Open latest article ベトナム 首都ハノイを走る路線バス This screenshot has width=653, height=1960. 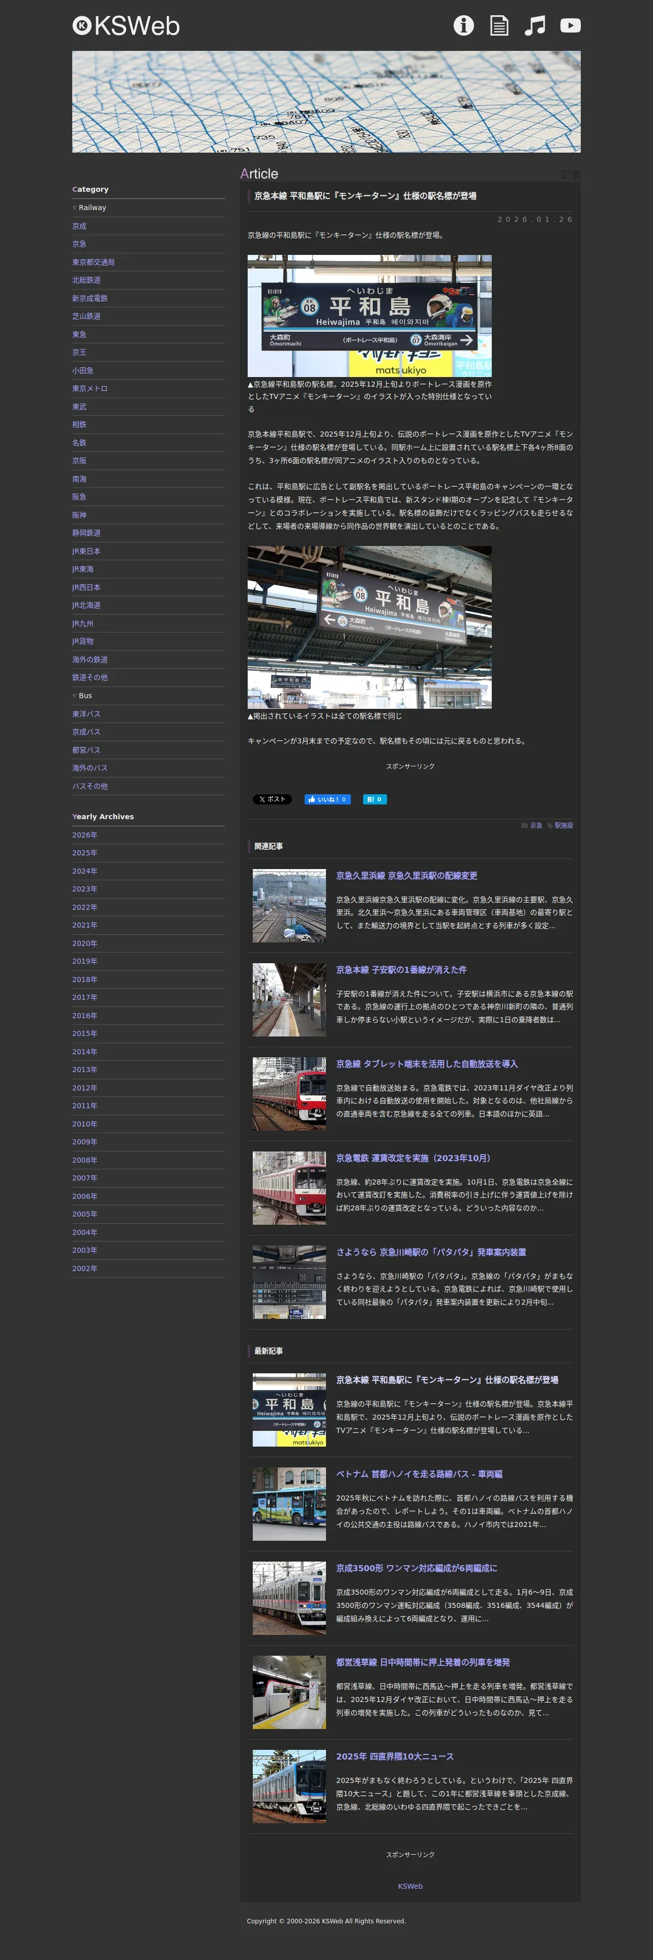tap(419, 1474)
